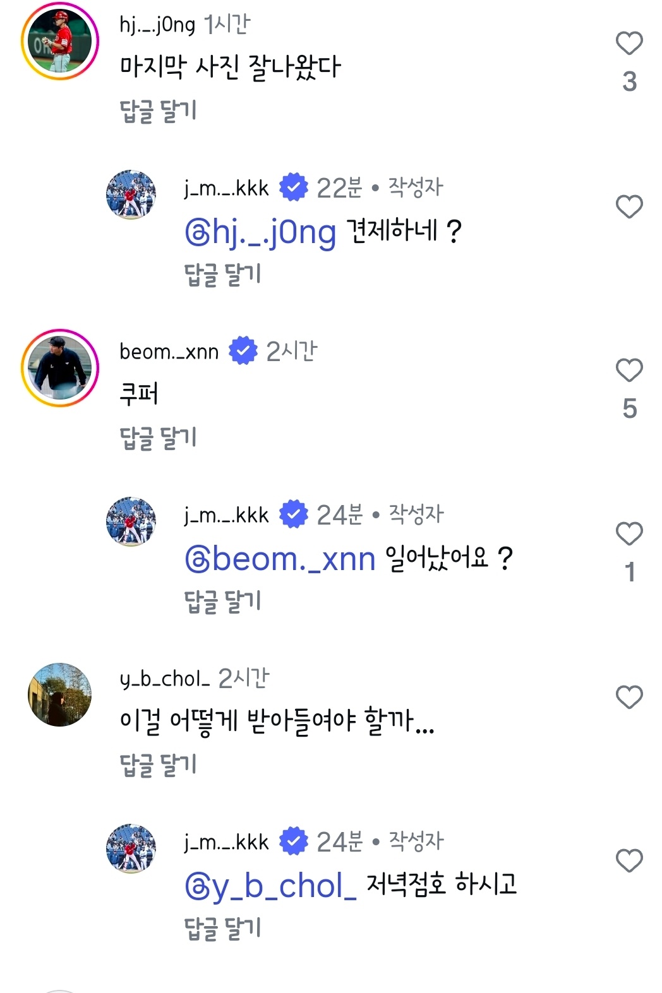Image resolution: width=662 pixels, height=993 pixels.
Task: Open username beom._xnn's profile
Action: point(169,352)
